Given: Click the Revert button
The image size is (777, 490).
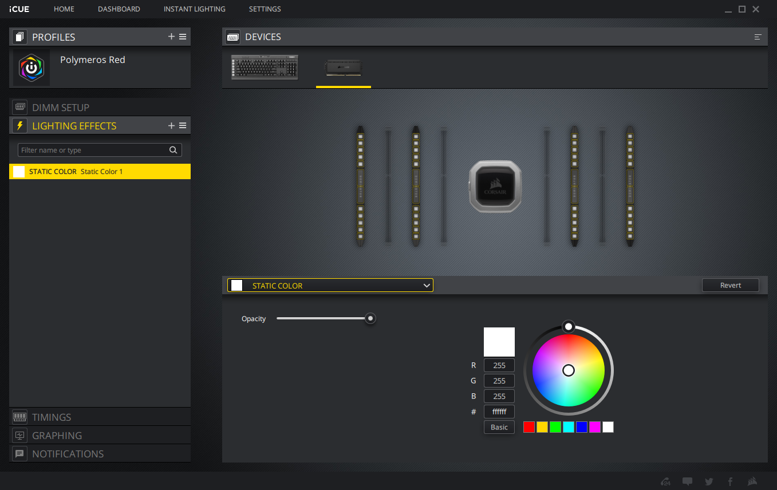Looking at the screenshot, I should 730,285.
